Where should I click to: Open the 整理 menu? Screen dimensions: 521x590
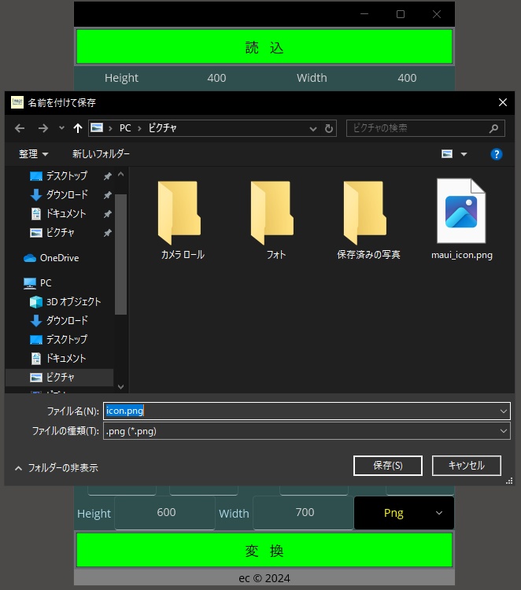[34, 154]
